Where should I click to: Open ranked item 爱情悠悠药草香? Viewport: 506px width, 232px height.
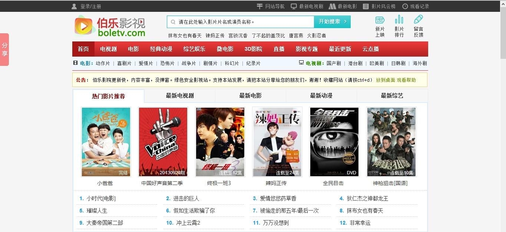[x=278, y=198]
